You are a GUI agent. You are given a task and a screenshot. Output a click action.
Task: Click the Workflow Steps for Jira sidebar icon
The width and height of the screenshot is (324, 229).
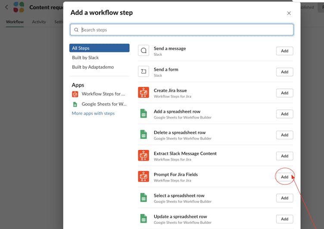tap(75, 94)
